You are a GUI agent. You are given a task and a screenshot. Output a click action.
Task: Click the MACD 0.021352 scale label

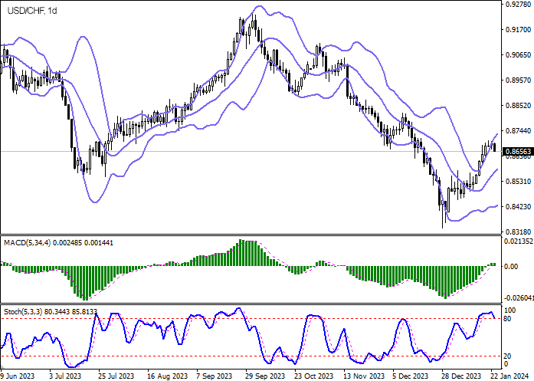pos(518,241)
